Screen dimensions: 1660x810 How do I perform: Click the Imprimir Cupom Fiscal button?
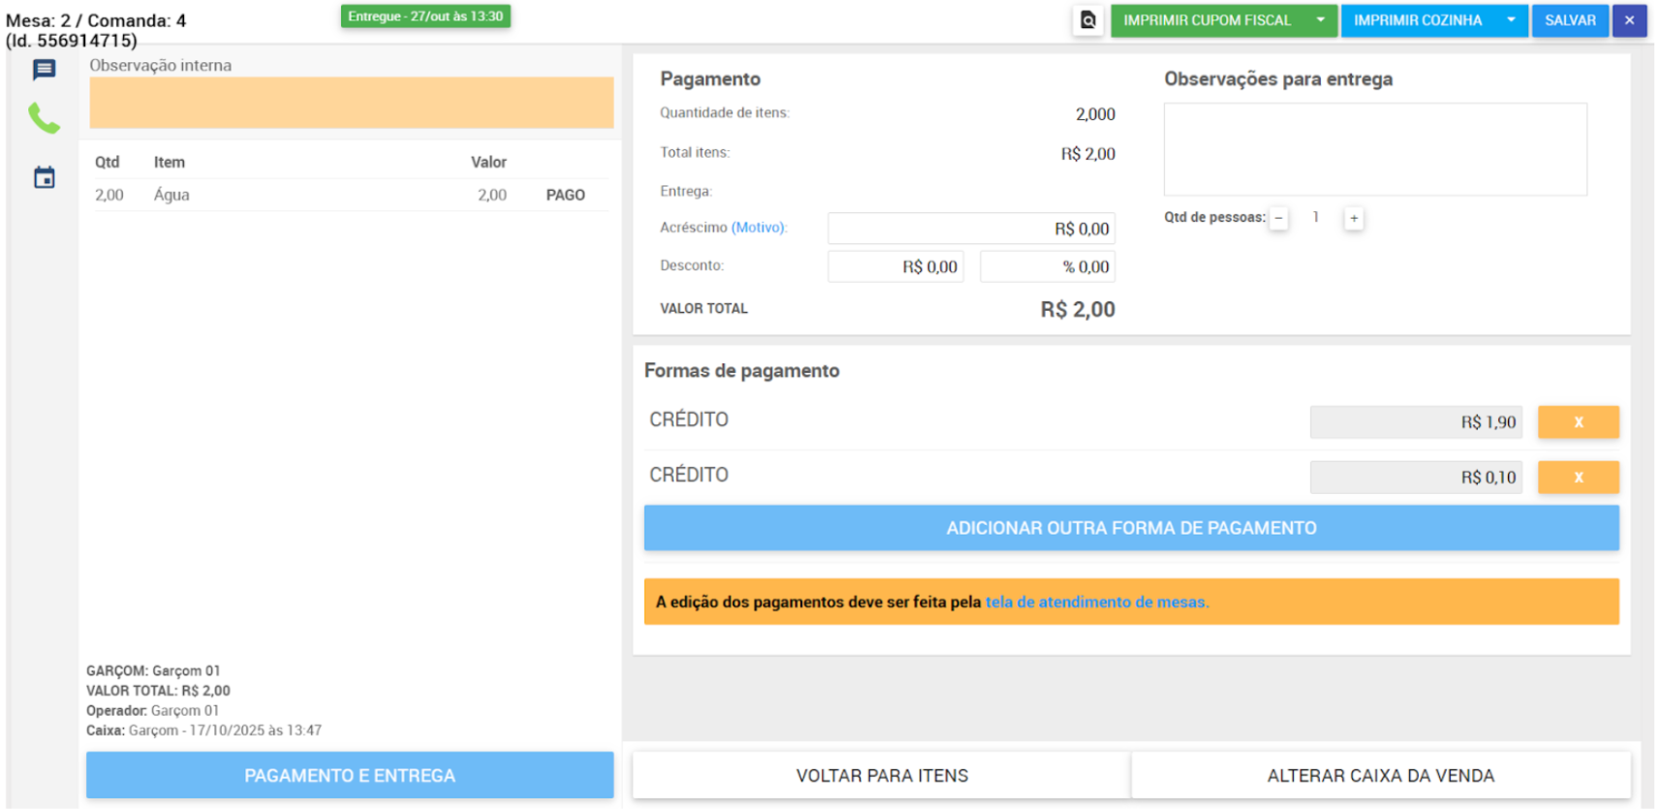(1206, 20)
